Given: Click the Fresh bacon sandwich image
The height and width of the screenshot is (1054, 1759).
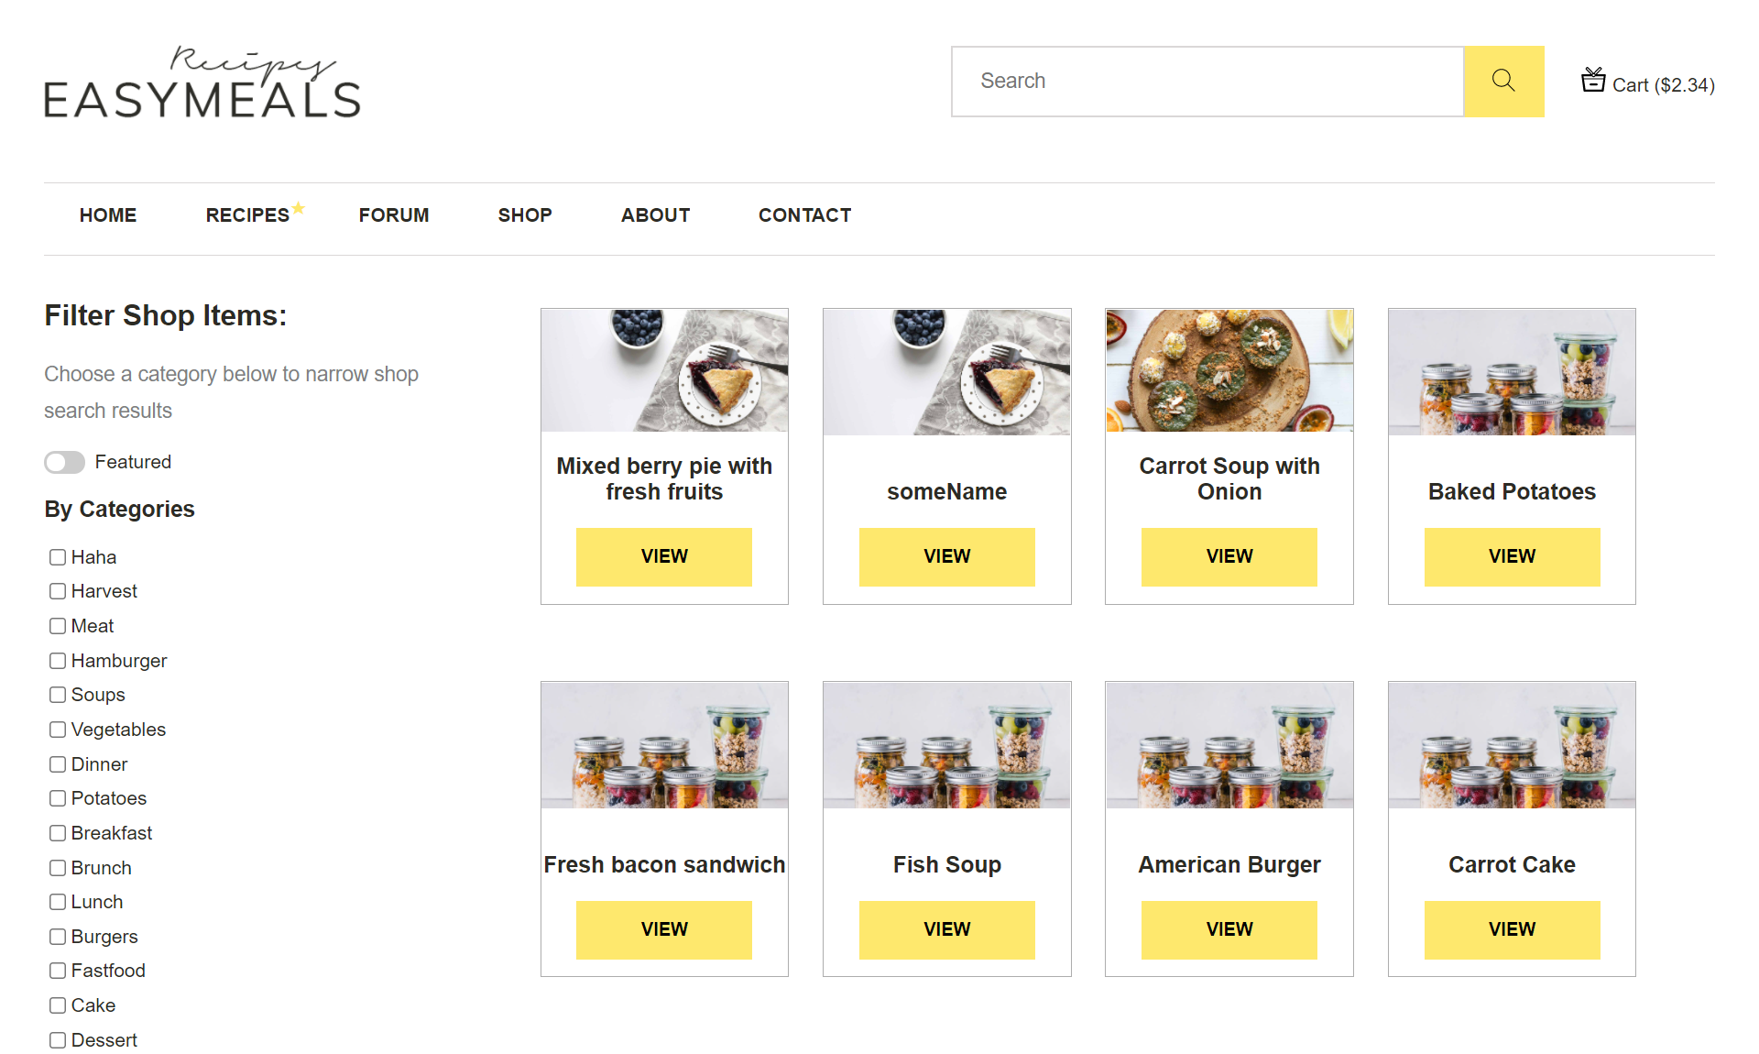Looking at the screenshot, I should [663, 745].
